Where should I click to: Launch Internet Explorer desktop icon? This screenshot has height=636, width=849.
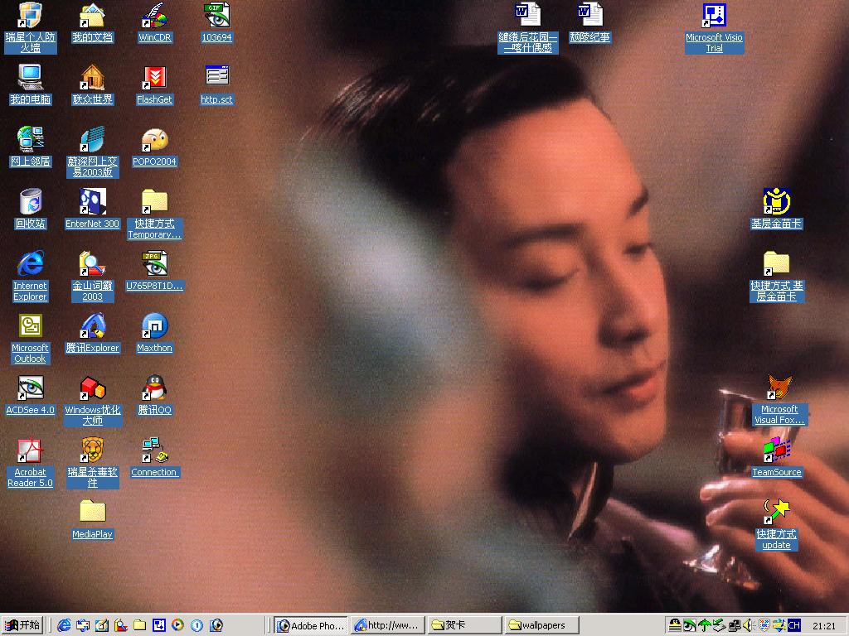31,276
